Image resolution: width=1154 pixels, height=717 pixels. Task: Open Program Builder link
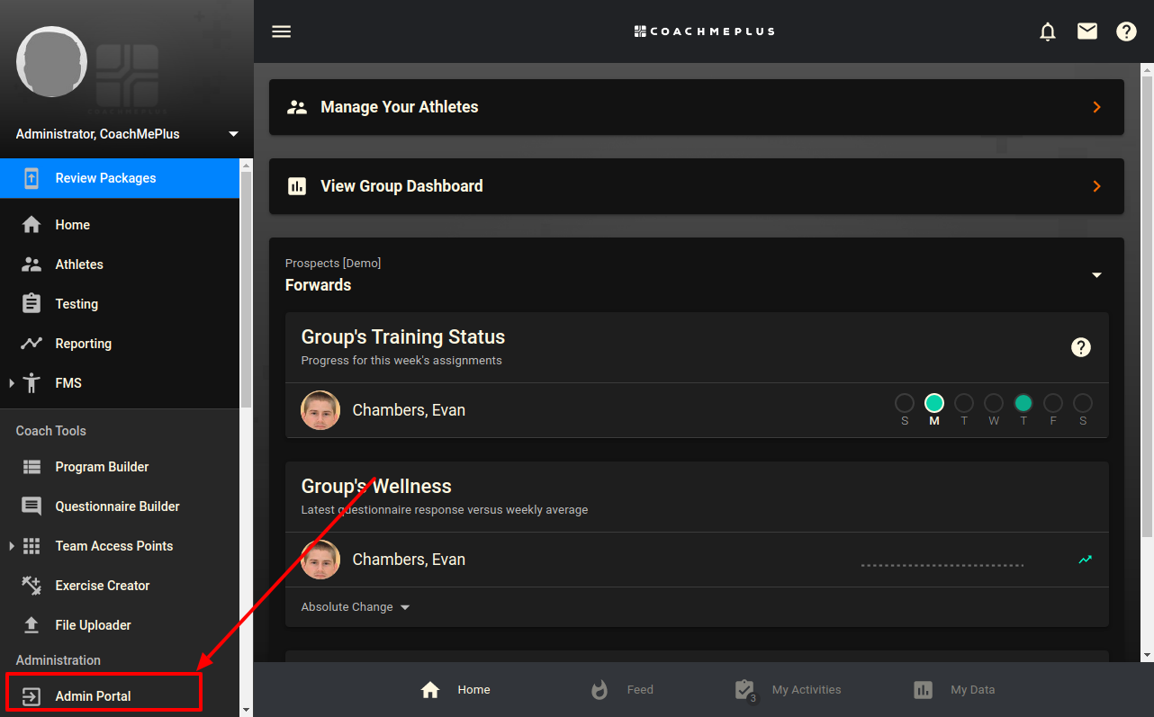pos(120,467)
